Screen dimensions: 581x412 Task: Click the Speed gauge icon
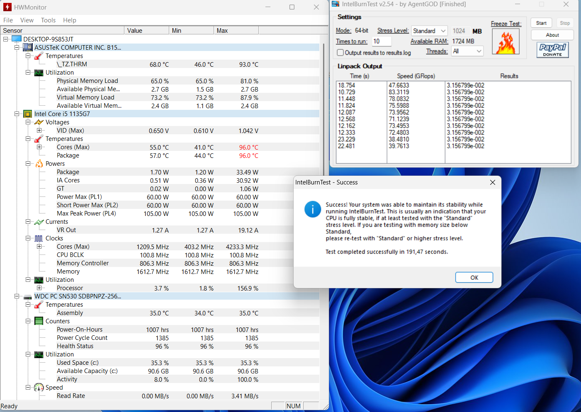click(39, 388)
